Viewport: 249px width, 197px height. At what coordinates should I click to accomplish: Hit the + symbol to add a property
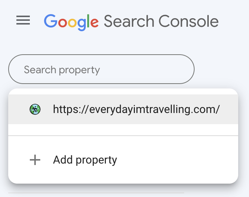point(35,160)
